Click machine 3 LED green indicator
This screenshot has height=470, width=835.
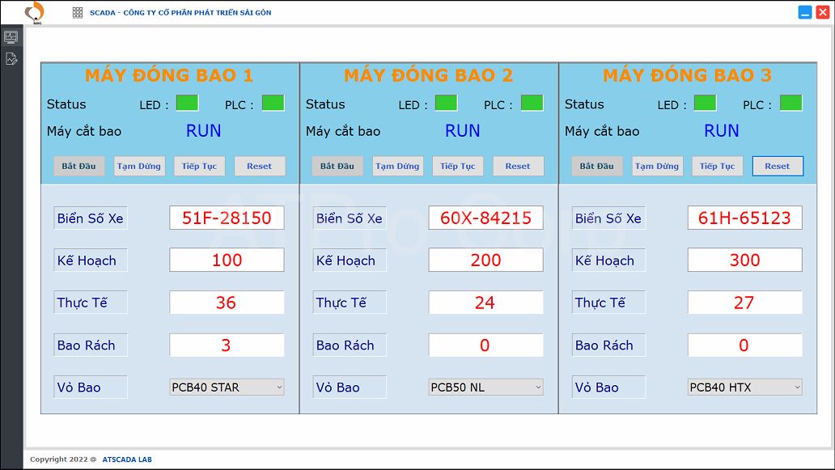tap(705, 103)
